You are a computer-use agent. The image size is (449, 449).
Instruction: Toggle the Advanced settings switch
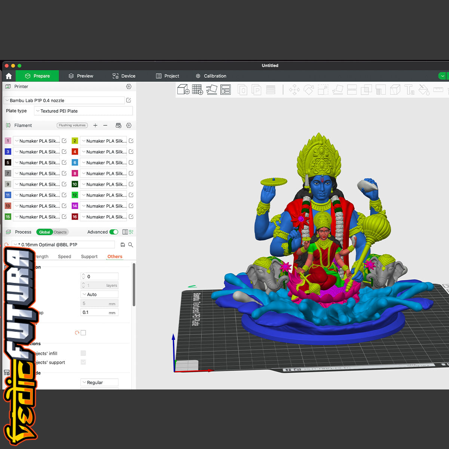click(114, 232)
